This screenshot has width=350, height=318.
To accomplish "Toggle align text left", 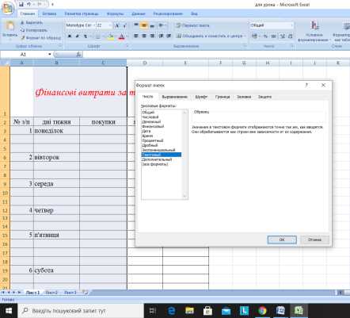I will 136,36.
